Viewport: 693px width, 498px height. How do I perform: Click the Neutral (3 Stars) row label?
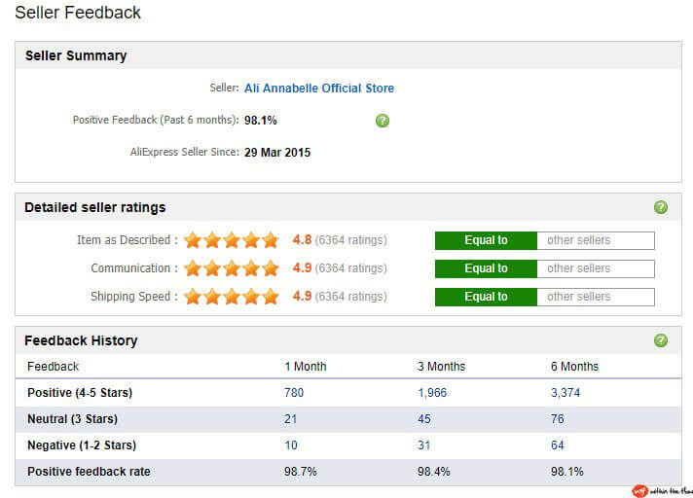[72, 419]
